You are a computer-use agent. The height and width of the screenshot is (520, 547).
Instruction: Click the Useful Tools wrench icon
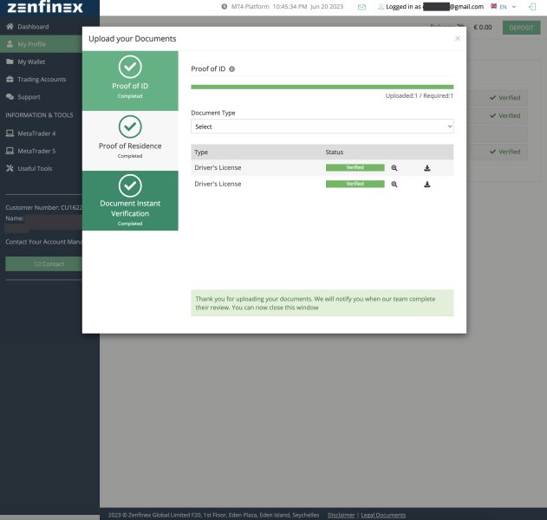[x=10, y=168]
